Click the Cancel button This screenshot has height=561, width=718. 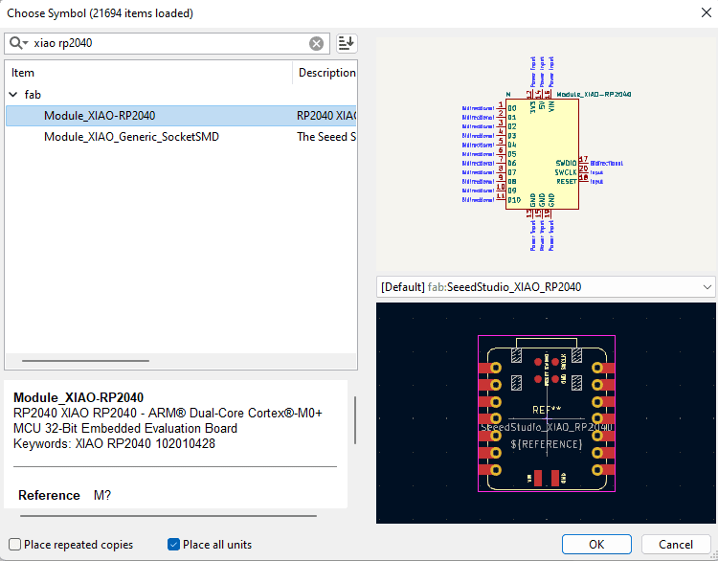pyautogui.click(x=676, y=544)
